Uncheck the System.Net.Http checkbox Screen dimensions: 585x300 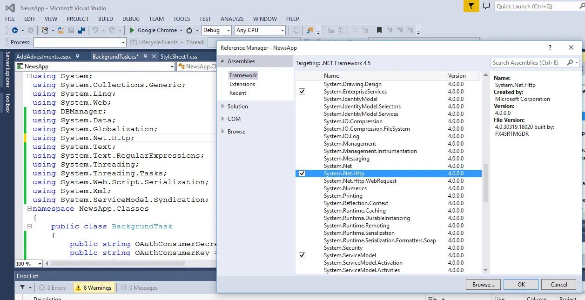coord(302,173)
